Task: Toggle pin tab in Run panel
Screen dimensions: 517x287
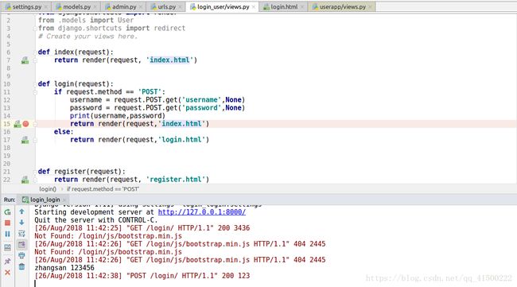Action: click(x=7, y=262)
